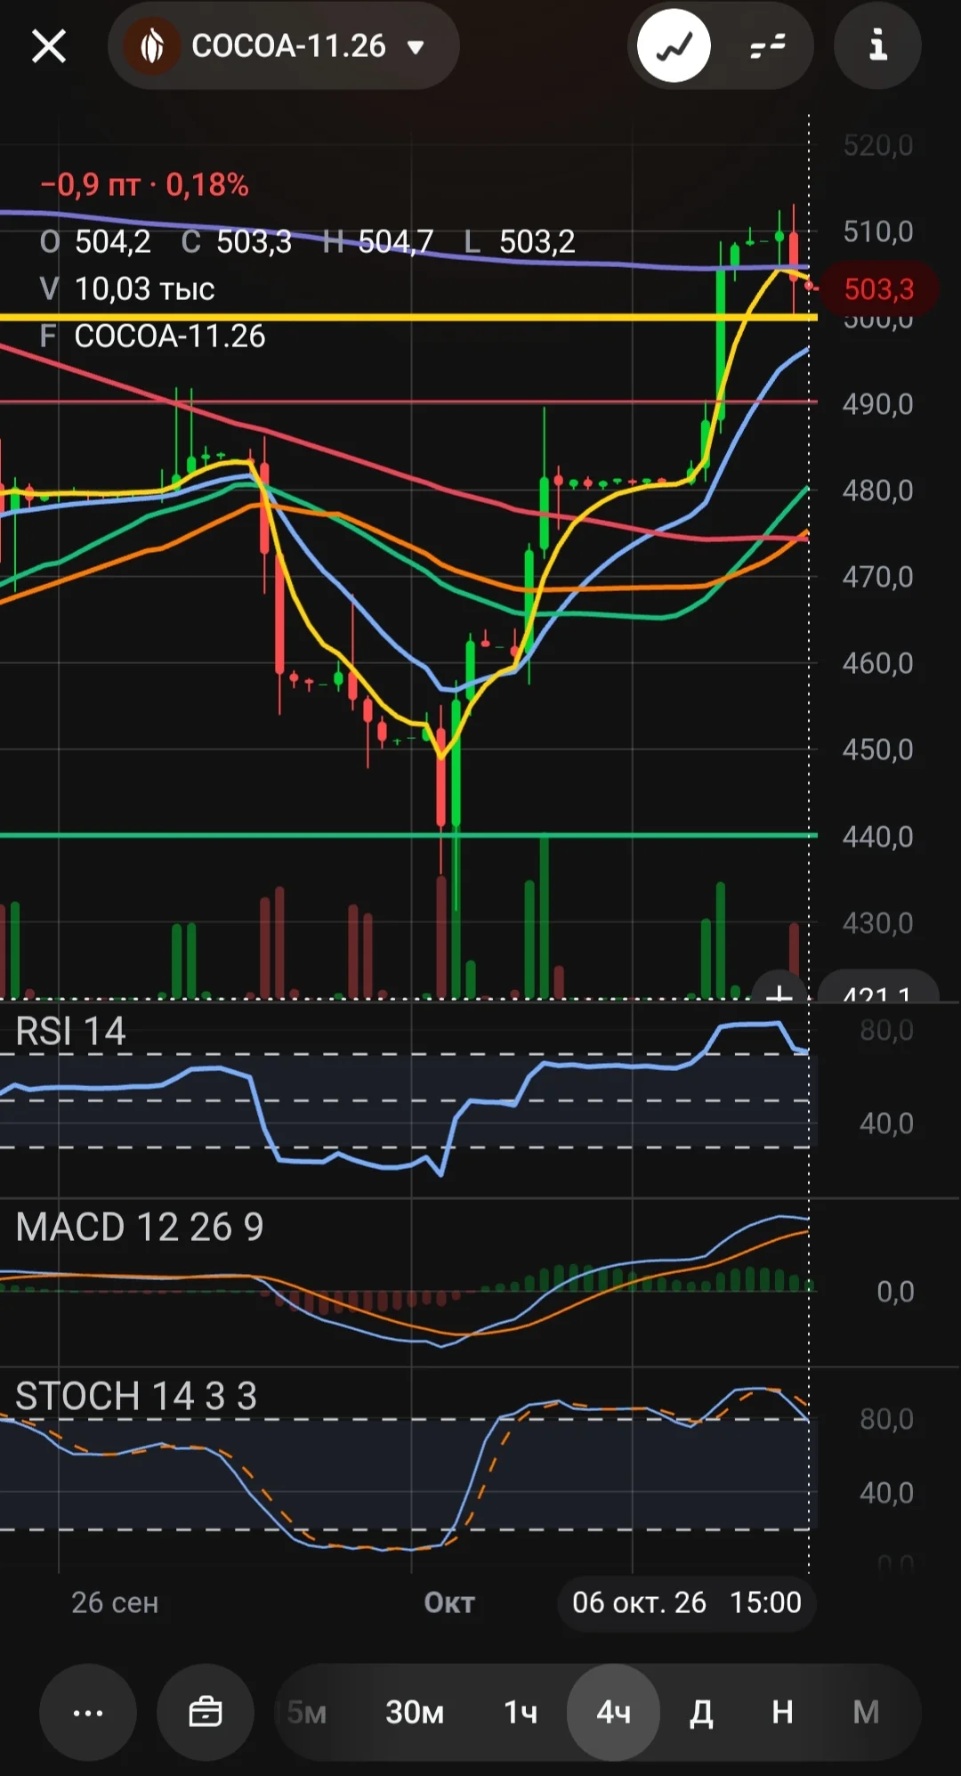Viewport: 961px width, 1776px height.
Task: Open RSI 14 indicator settings
Action: tap(71, 1032)
